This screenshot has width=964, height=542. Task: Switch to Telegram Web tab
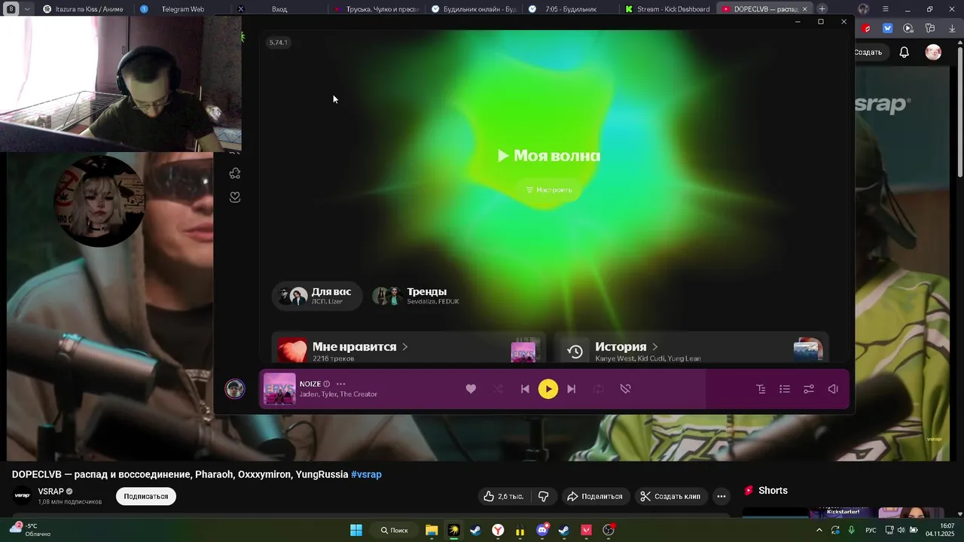coord(182,9)
